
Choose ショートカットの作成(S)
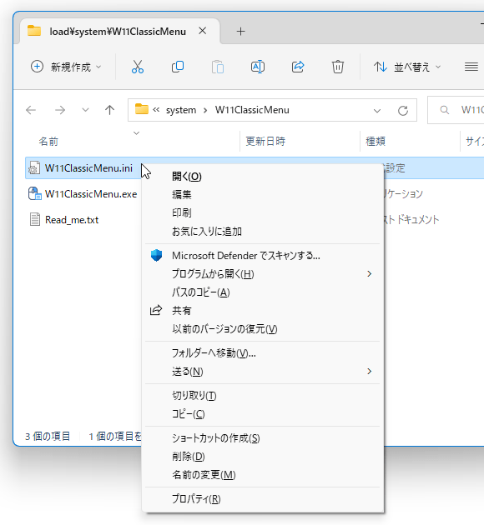262,438
